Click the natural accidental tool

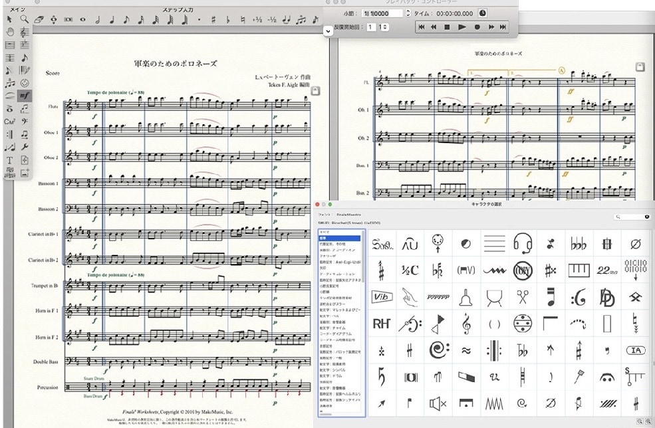[x=243, y=19]
